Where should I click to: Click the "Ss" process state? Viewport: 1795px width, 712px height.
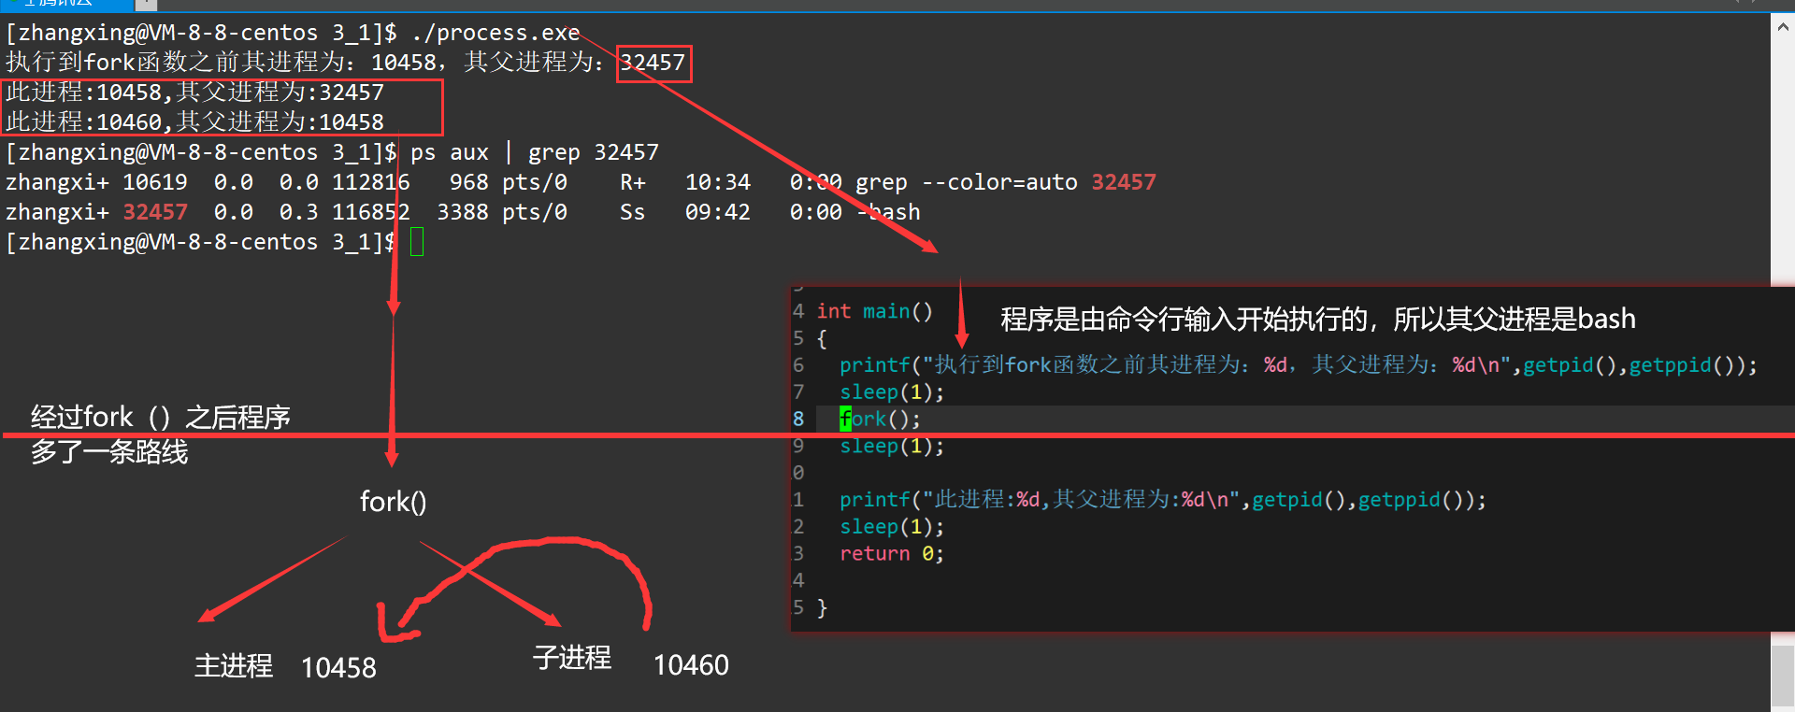(x=633, y=212)
